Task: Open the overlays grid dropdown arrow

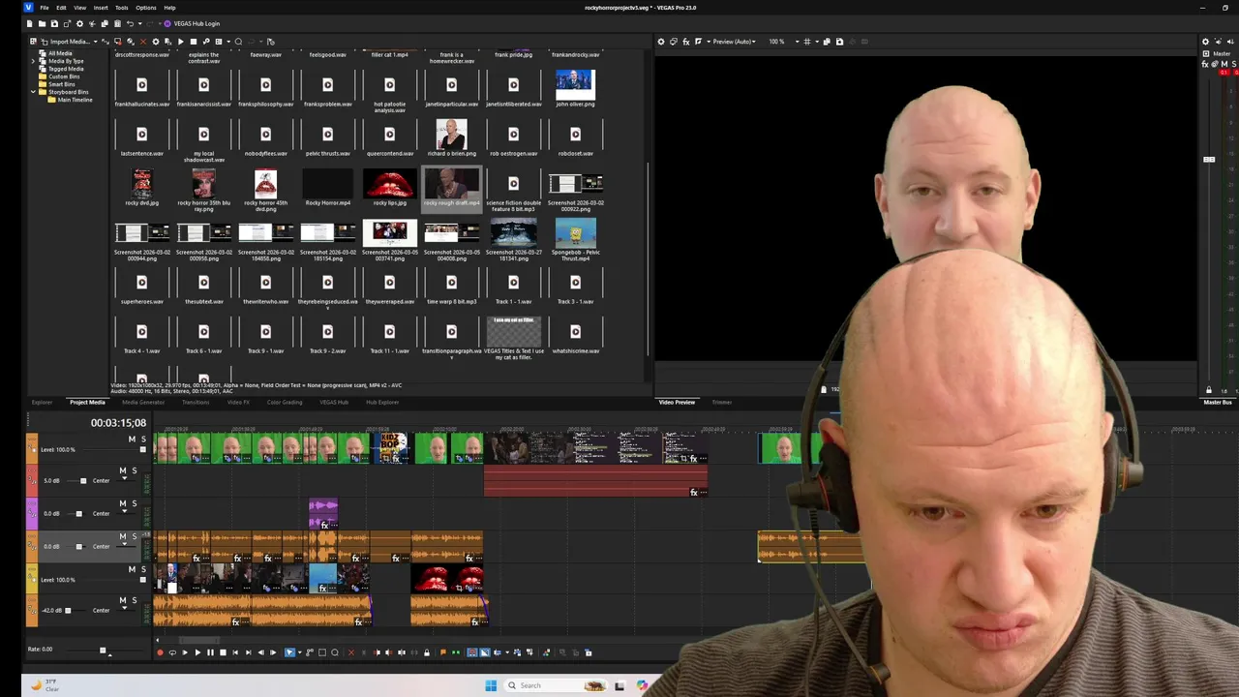Action: point(817,42)
